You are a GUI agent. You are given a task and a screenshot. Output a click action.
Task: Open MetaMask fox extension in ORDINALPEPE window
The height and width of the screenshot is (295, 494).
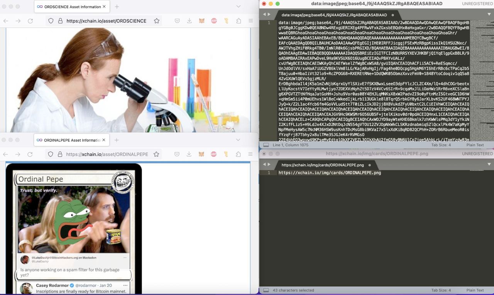[201, 154]
